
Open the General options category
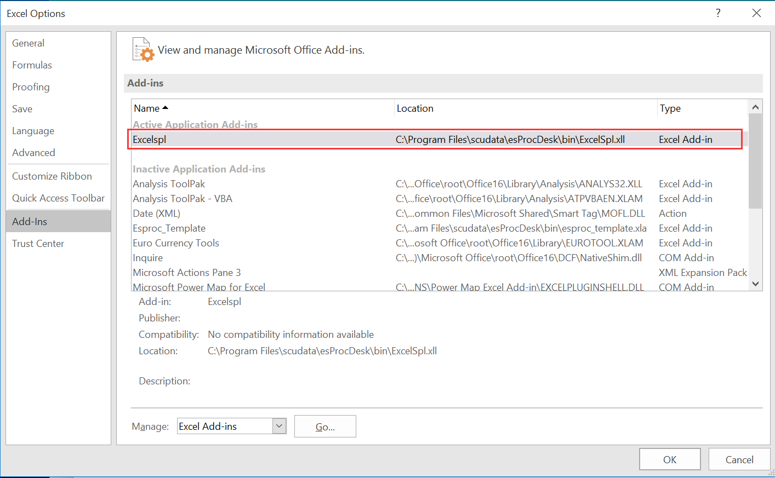point(29,43)
